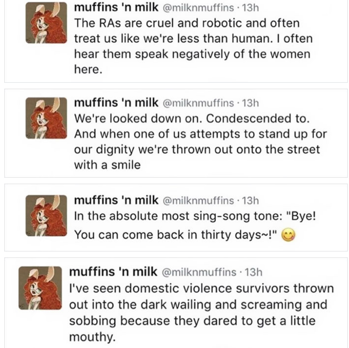Click the avatar on the cruel RAs tweet
Screen dimensions: 349x348
point(44,22)
